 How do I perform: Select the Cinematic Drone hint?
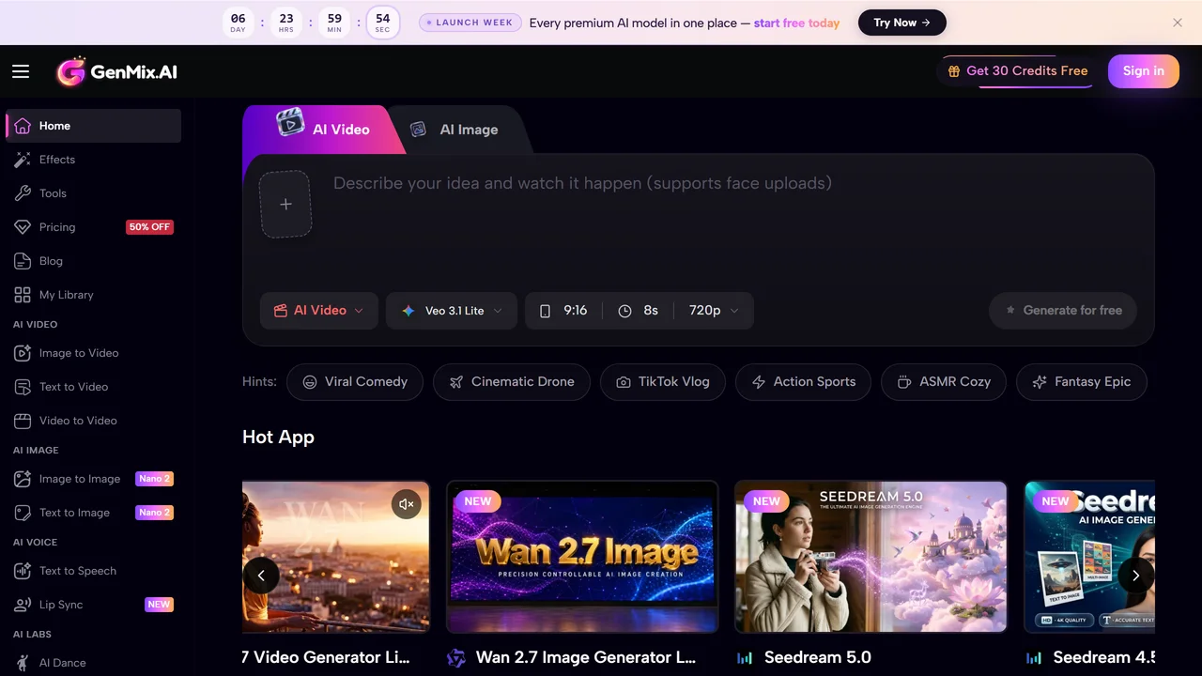[x=512, y=382]
